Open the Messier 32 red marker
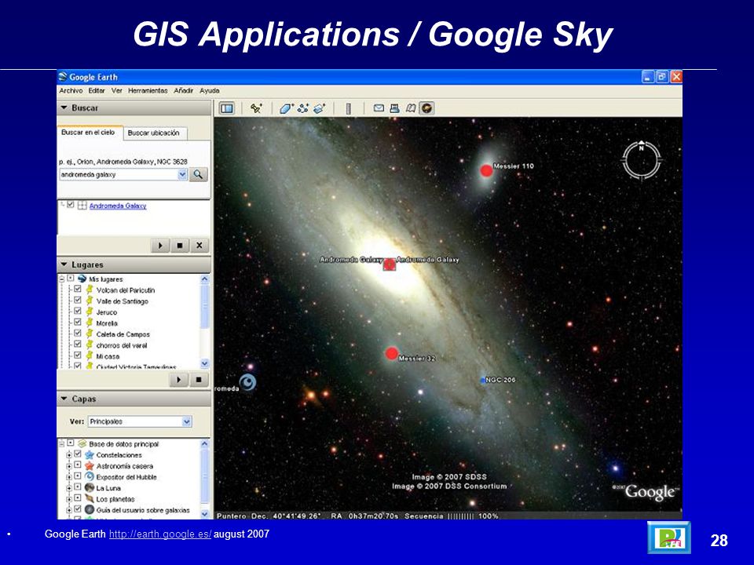754x565 pixels. 391,354
